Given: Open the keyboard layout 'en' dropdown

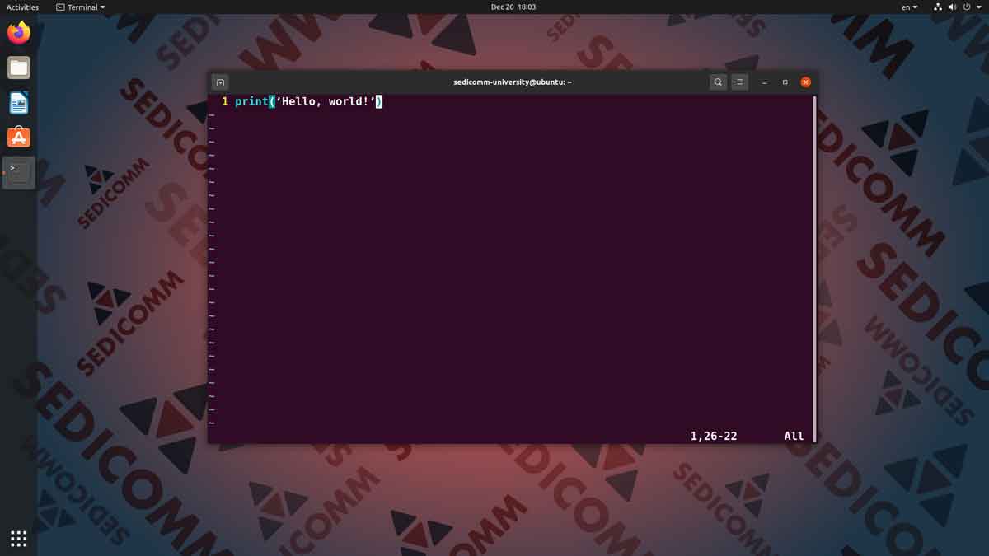Looking at the screenshot, I should pos(907,7).
